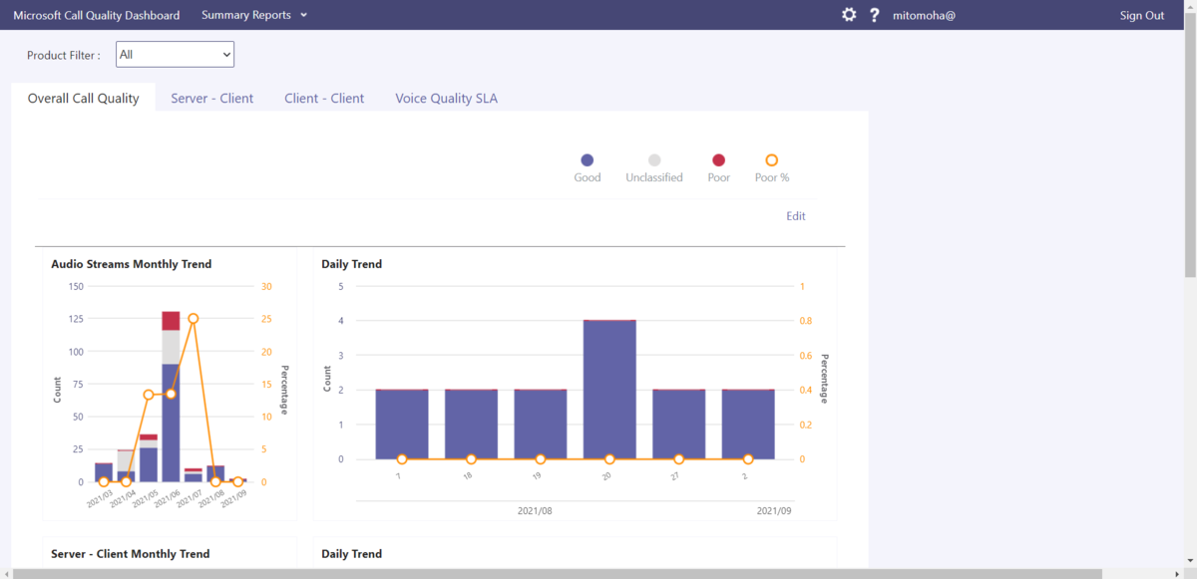1197x579 pixels.
Task: Toggle the Good series legend dot
Action: pos(588,160)
